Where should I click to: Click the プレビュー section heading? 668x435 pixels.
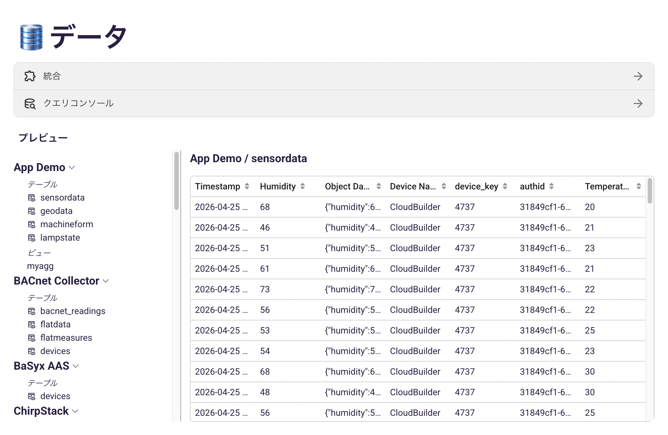click(x=43, y=138)
